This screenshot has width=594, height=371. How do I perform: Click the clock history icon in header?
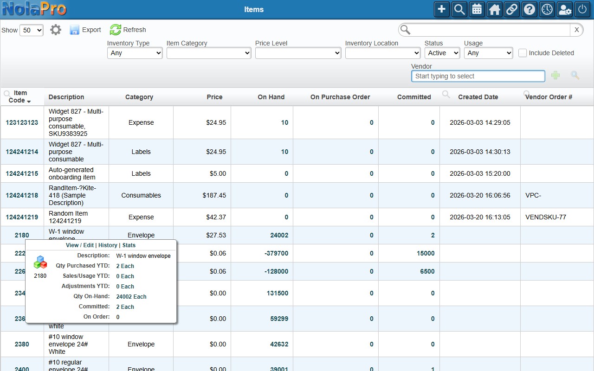[547, 9]
